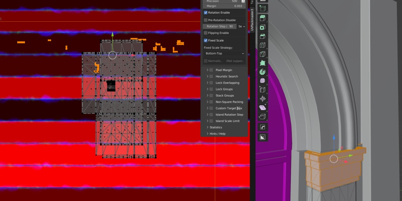The width and height of the screenshot is (402, 201).
Task: Select the Spin tool
Action: 263,72
